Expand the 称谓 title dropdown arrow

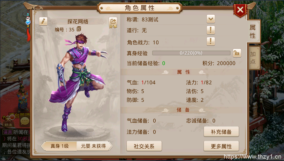click(x=211, y=19)
